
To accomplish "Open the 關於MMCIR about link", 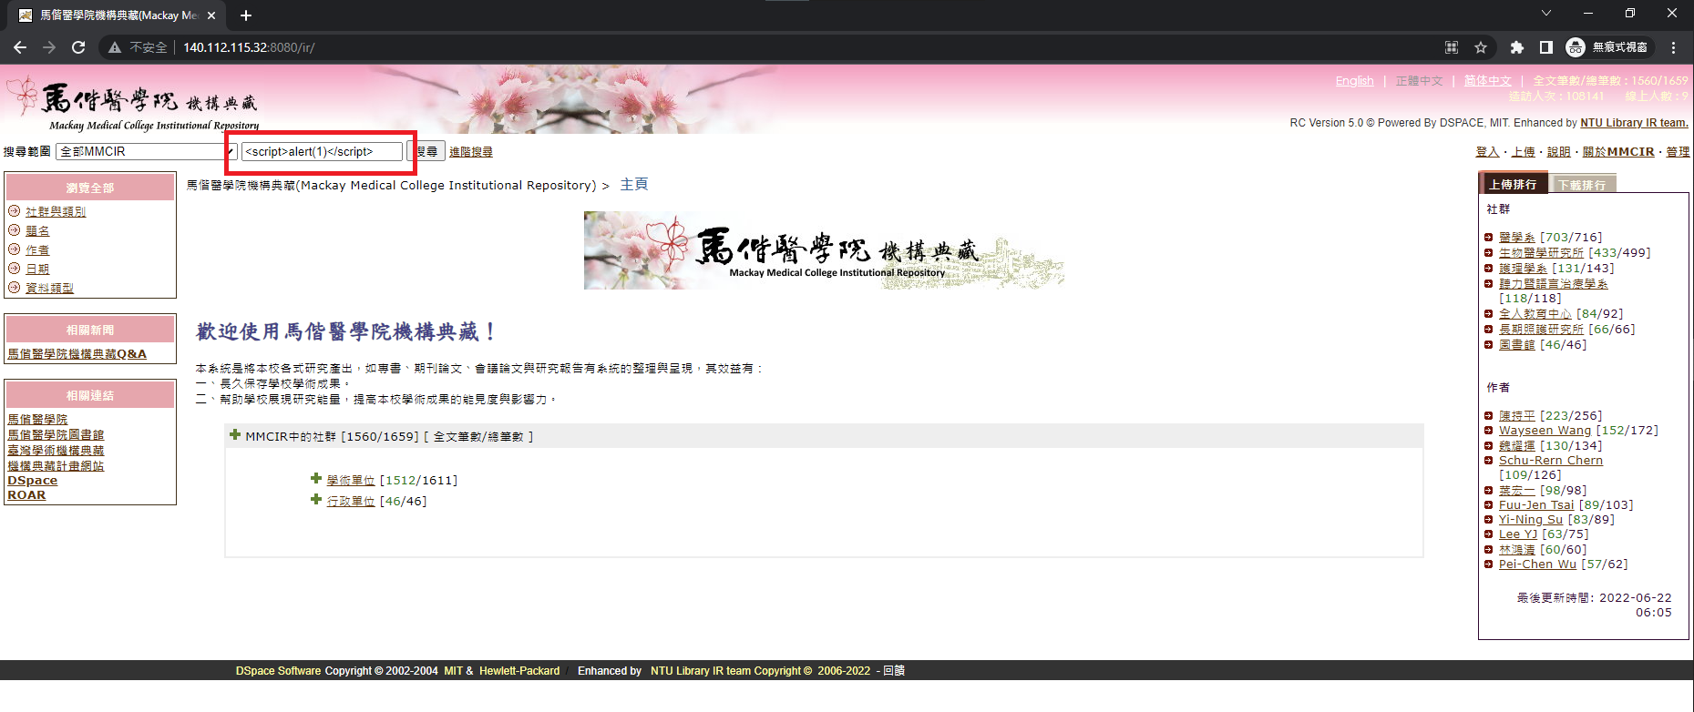I will pyautogui.click(x=1618, y=152).
